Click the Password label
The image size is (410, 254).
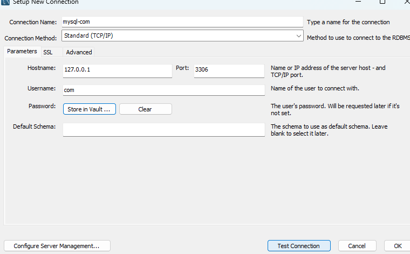(x=42, y=106)
